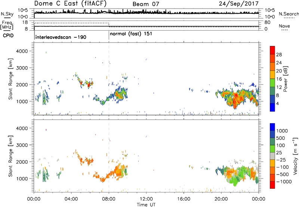The image size is (299, 207).
Task: Click '4000' on power panel range axis
Action: pos(22,51)
